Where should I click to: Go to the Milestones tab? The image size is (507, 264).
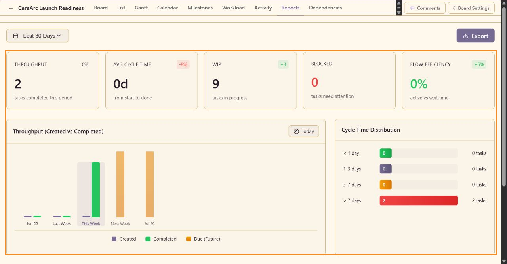[200, 8]
